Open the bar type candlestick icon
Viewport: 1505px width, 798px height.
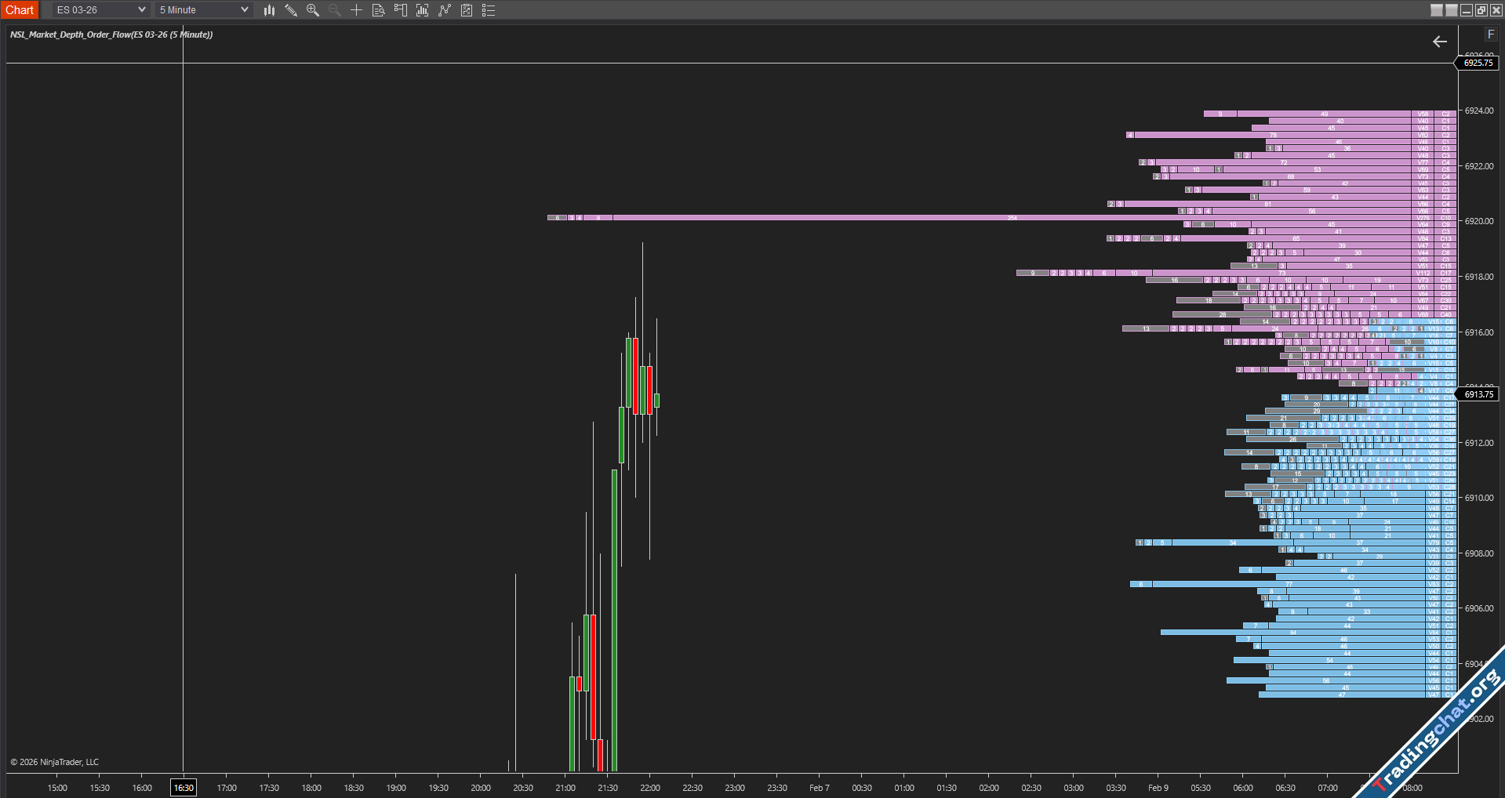(x=269, y=10)
